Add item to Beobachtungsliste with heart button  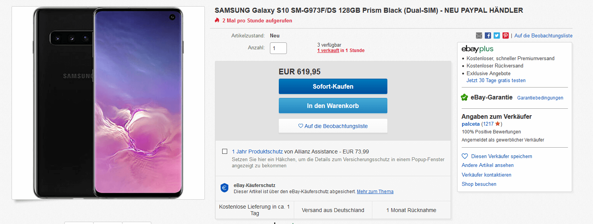point(333,126)
